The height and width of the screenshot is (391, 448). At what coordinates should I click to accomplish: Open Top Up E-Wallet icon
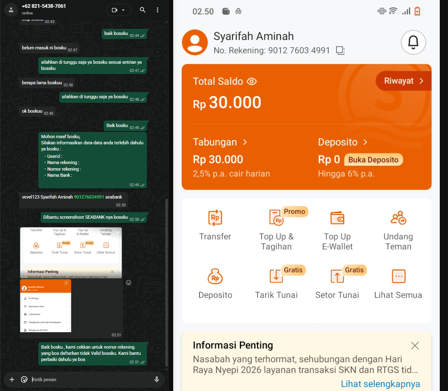pyautogui.click(x=337, y=218)
